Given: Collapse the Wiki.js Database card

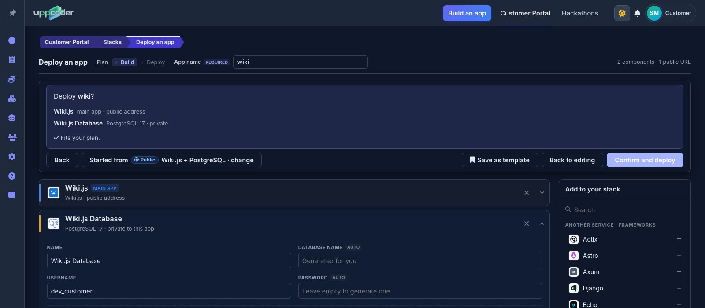Looking at the screenshot, I should tap(542, 224).
